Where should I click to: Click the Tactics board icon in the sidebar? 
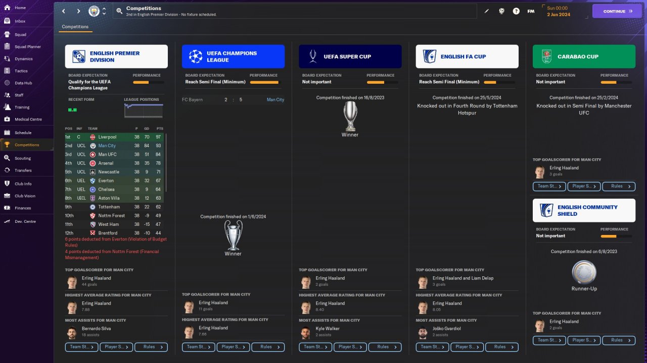7,71
